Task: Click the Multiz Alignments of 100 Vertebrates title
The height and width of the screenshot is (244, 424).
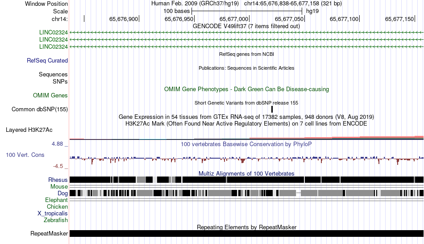Action: pos(246,173)
